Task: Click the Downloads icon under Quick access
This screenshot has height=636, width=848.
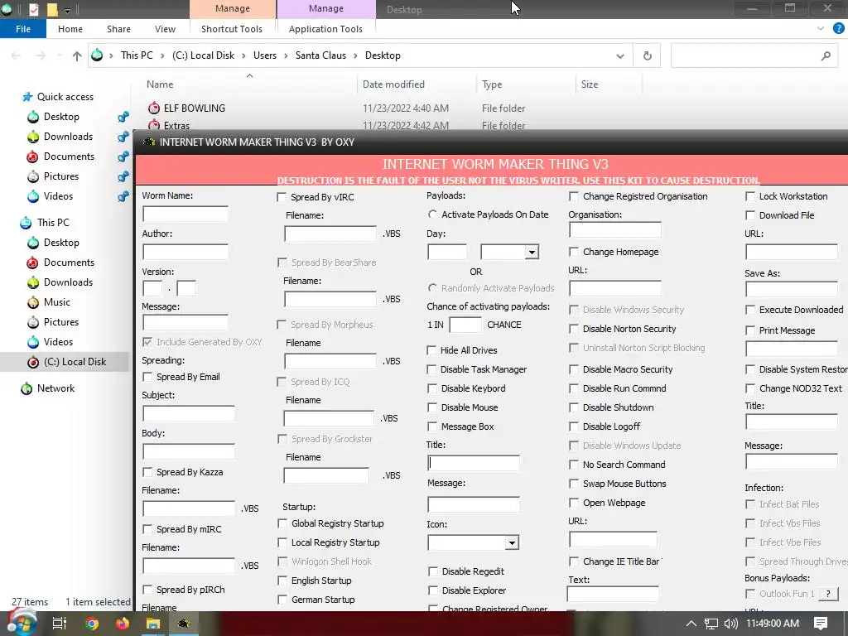Action: pos(33,137)
